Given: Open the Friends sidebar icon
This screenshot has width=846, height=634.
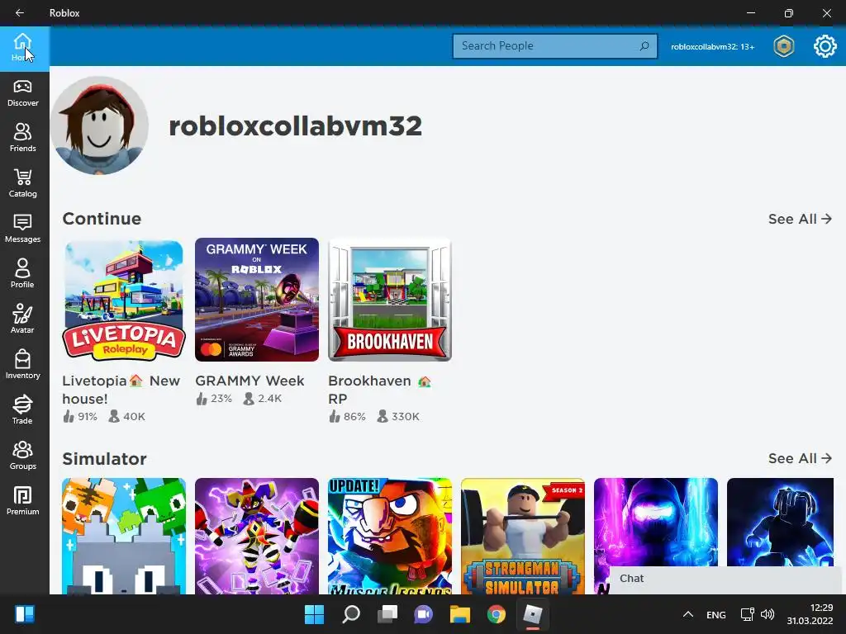Looking at the screenshot, I should (x=22, y=139).
